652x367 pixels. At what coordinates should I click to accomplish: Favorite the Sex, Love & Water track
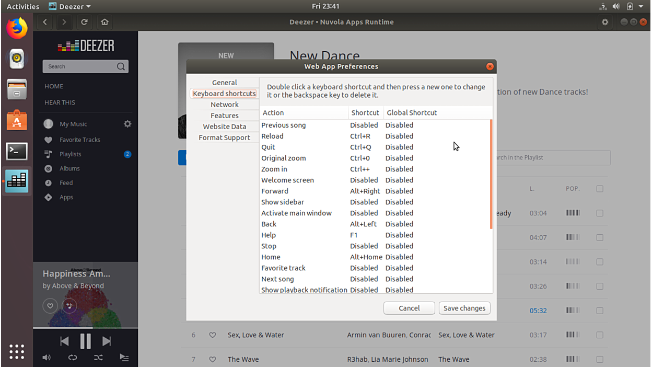tap(213, 335)
